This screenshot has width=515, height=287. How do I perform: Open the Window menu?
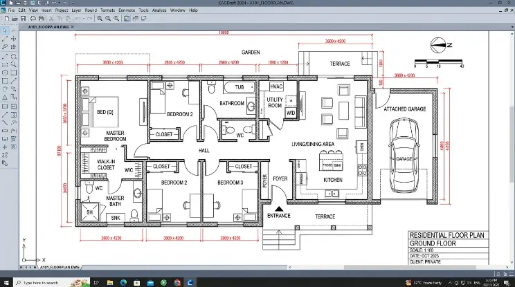click(x=178, y=10)
